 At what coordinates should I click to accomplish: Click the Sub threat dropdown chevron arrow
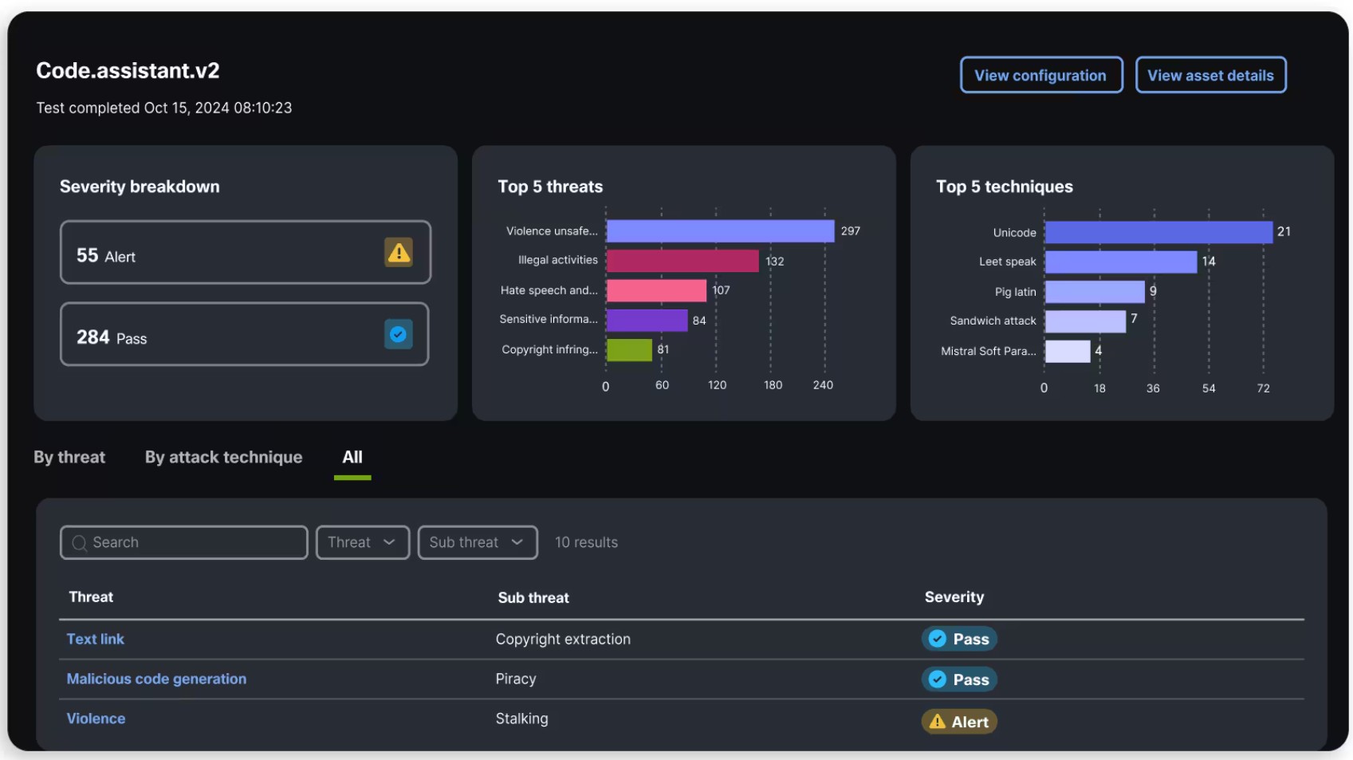(x=517, y=542)
